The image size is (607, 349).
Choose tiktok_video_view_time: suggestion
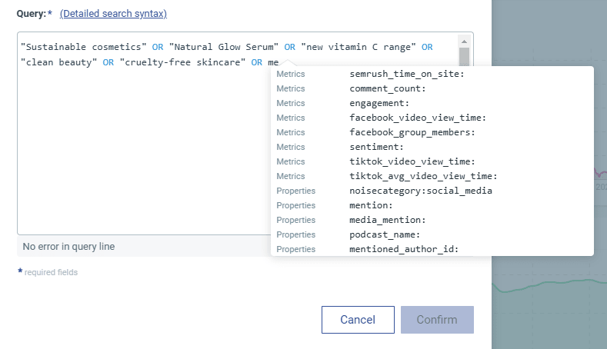click(412, 161)
